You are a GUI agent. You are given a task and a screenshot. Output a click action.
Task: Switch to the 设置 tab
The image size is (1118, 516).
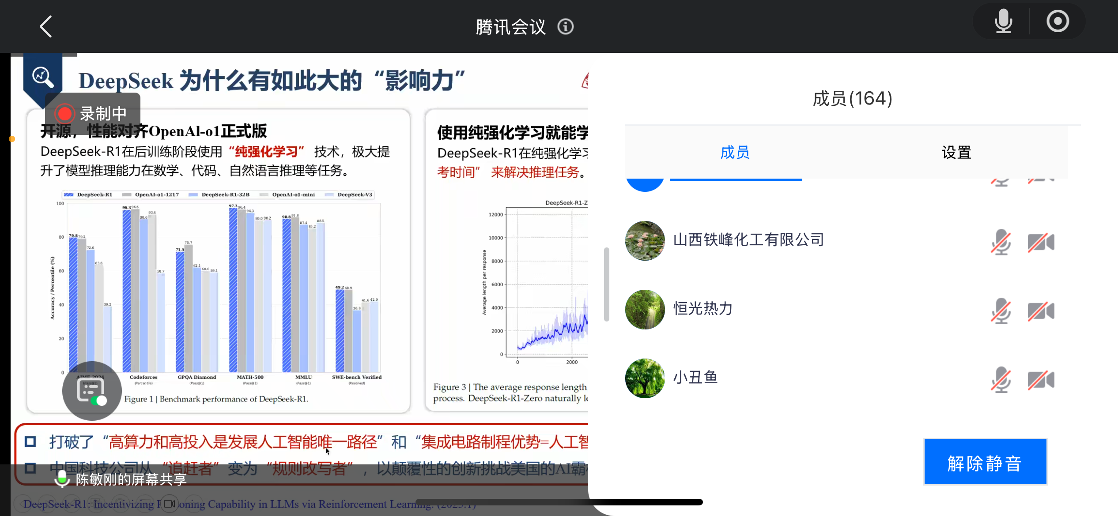[956, 153]
